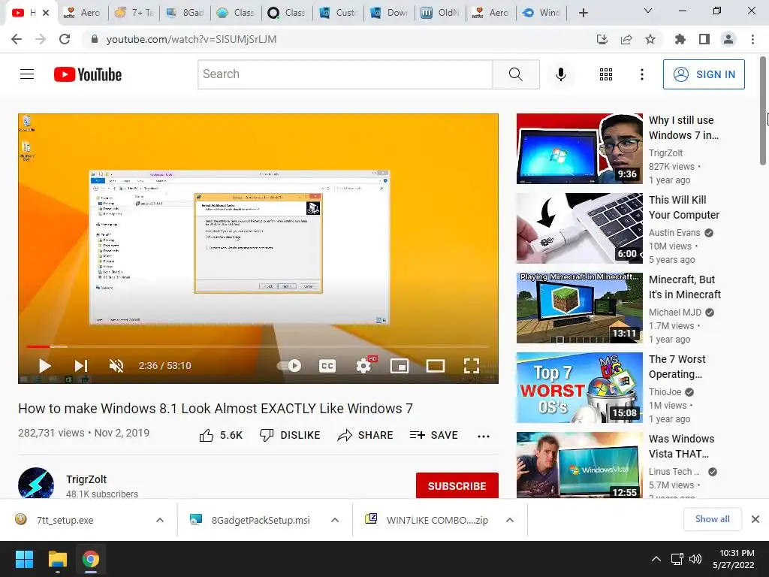Switch to the 'Wind' tab
The width and height of the screenshot is (769, 577).
[x=542, y=13]
